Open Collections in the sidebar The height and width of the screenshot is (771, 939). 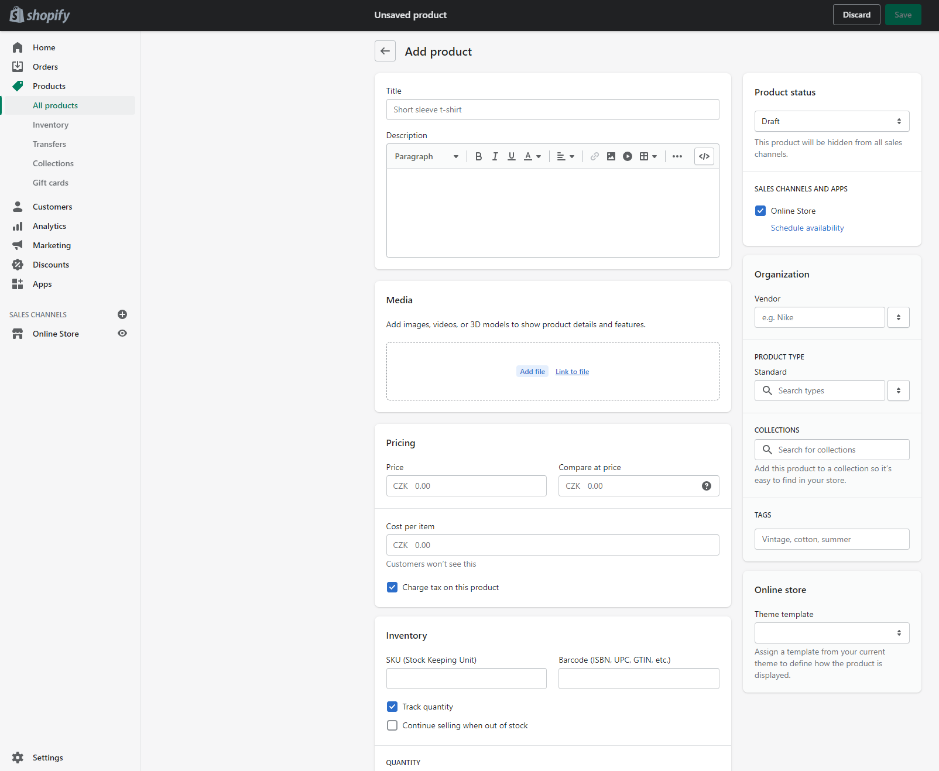(x=53, y=163)
